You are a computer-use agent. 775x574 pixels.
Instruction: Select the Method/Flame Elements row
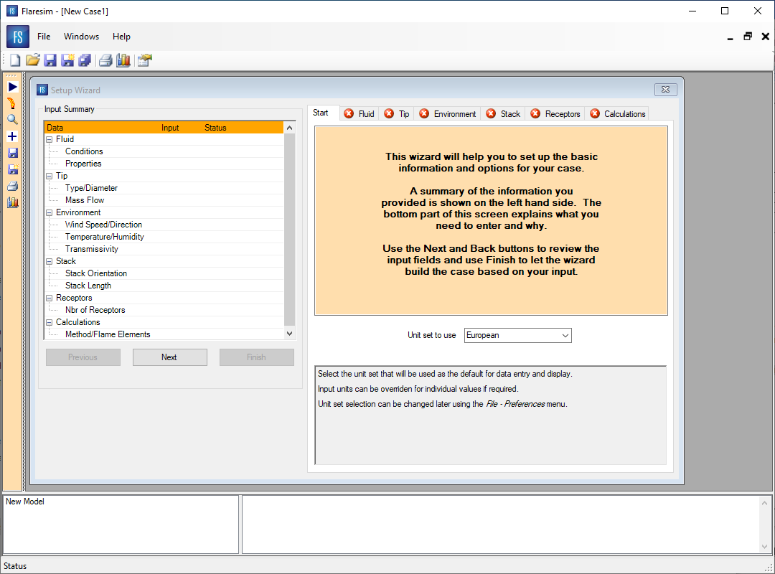(164, 334)
